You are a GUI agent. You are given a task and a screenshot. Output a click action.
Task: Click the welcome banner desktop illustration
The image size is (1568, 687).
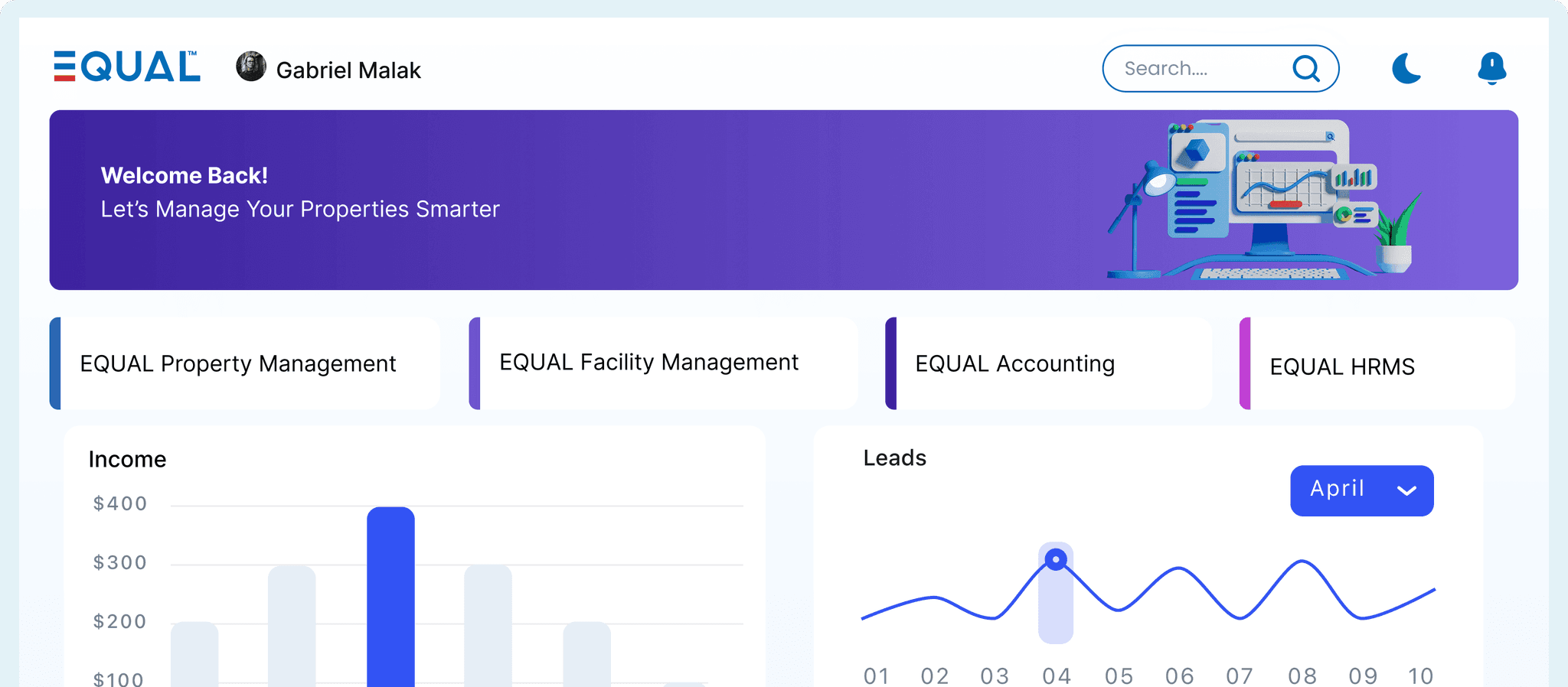point(1263,200)
